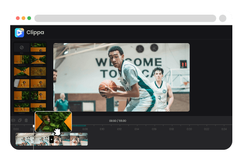Choose the page curl transition thumbnail
Screen dimensions: 243x160
(21, 84)
